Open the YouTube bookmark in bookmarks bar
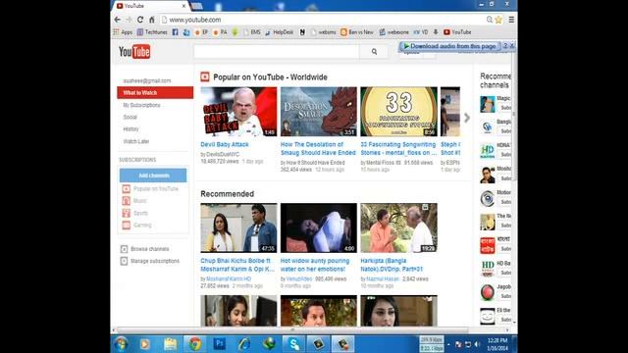This screenshot has width=628, height=353. (x=457, y=32)
